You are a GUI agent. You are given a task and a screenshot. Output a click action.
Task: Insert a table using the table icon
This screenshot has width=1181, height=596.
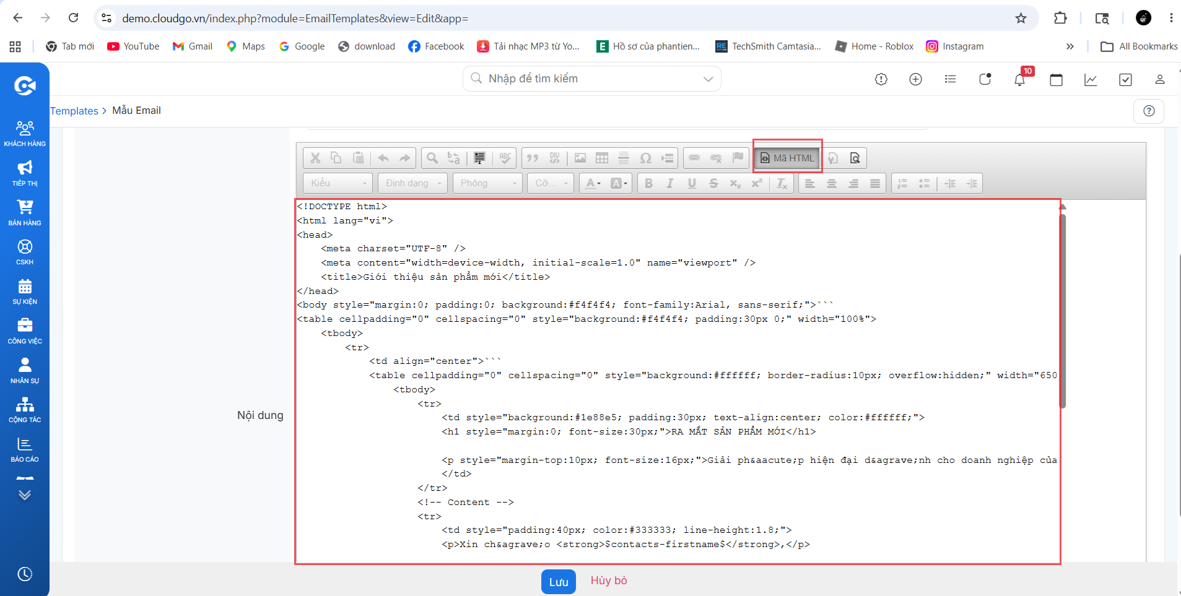(x=602, y=158)
